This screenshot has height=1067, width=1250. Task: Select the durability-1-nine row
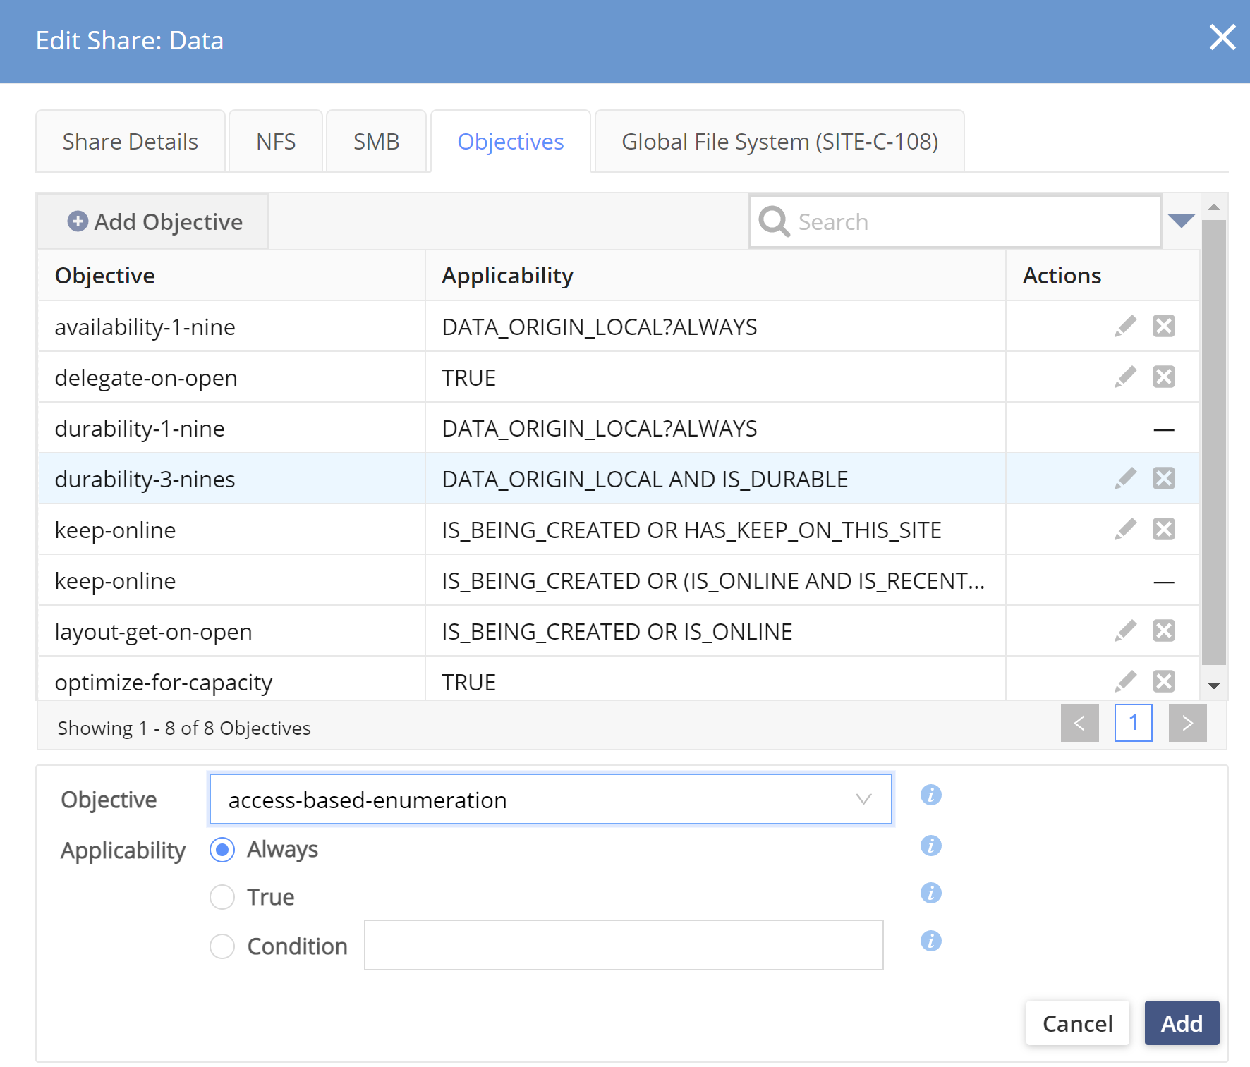click(x=619, y=428)
